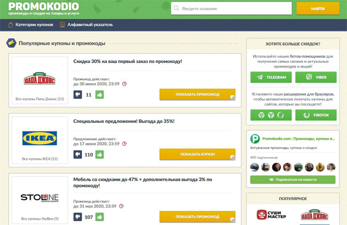Click the number 11 Папа Джонс vote count
This screenshot has width=347, height=225.
88,95
